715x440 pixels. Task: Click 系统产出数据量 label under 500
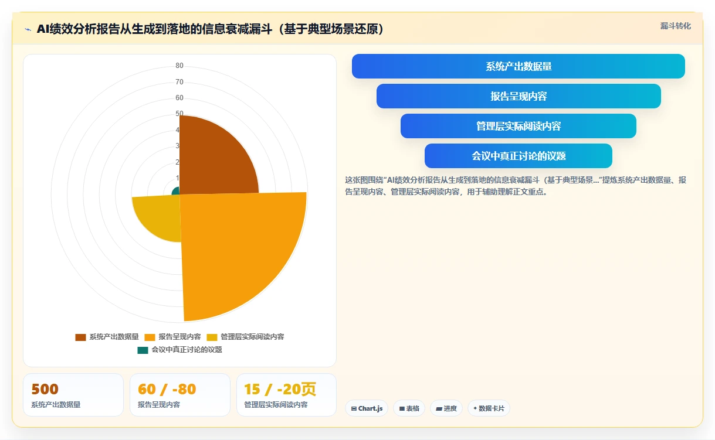[56, 404]
